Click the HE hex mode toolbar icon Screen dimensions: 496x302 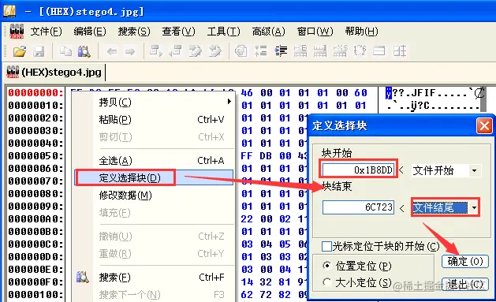[300, 51]
